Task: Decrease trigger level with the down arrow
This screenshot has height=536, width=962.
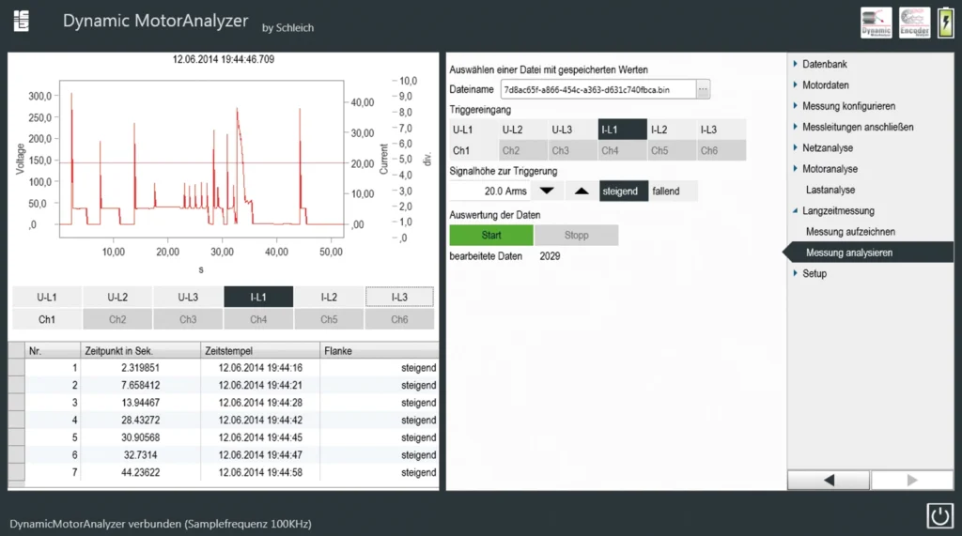Action: pos(547,191)
